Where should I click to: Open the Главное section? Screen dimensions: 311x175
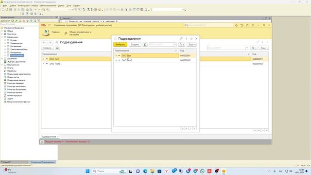click(51, 33)
